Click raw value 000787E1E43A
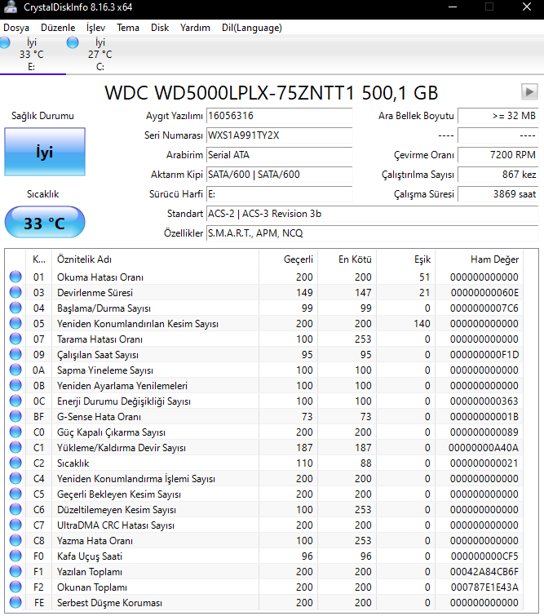This screenshot has width=544, height=616. pos(484,587)
